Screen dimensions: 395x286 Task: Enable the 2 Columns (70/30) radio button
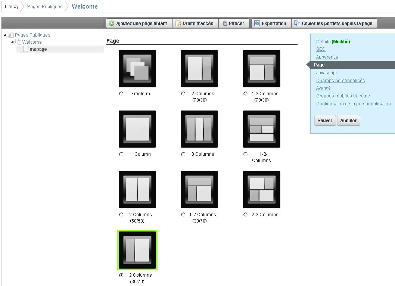(183, 94)
